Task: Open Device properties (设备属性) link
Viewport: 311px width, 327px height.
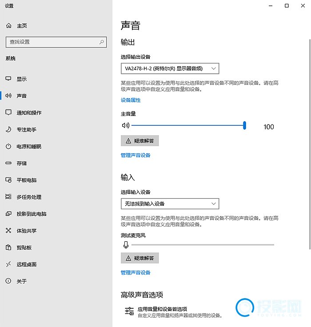Action: [x=131, y=100]
